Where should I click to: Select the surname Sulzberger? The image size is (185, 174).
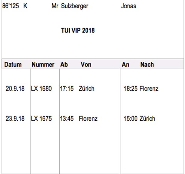click(x=75, y=6)
